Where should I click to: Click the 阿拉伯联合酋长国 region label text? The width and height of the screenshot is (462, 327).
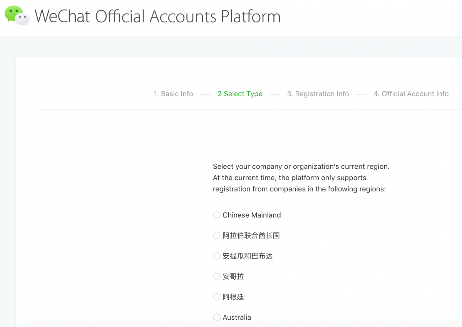(251, 235)
